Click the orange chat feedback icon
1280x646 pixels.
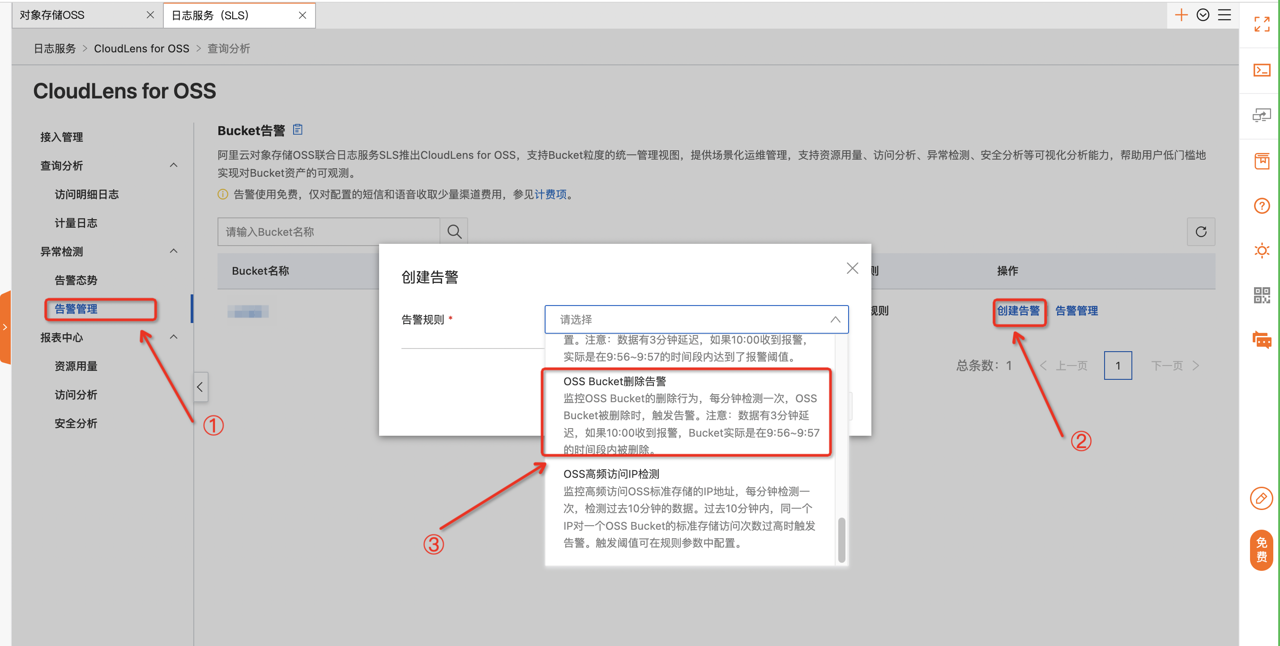1261,340
